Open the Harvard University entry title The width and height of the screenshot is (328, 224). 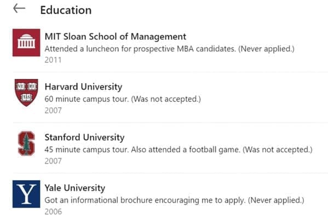tap(83, 87)
